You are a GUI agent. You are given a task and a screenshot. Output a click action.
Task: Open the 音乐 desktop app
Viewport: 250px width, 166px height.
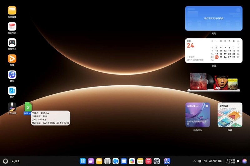coord(12,75)
